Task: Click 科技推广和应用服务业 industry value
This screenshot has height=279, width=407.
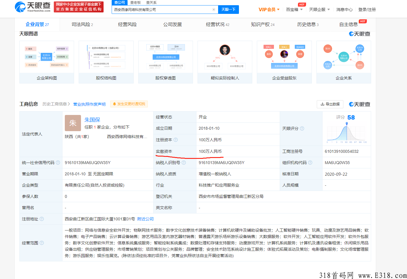Action: pyautogui.click(x=219, y=185)
